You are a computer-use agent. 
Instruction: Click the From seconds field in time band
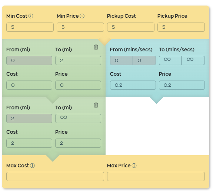pyautogui.click(x=144, y=61)
